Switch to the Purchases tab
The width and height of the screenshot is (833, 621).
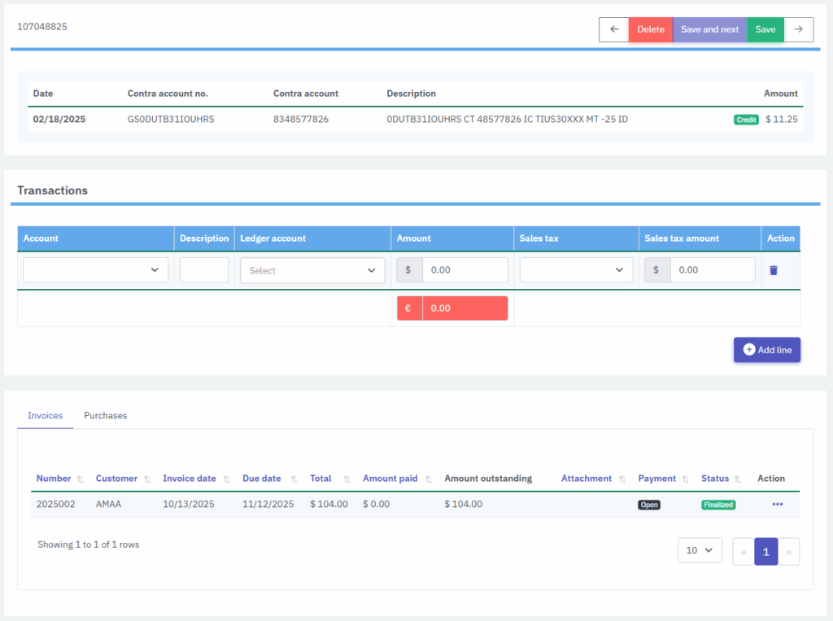coord(106,416)
